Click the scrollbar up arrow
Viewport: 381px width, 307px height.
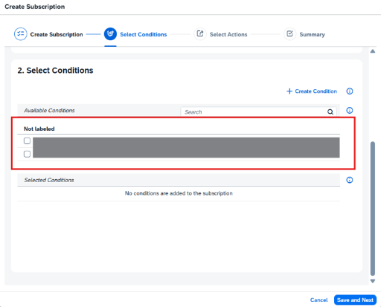[x=373, y=51]
